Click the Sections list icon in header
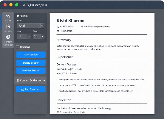The image size is (164, 119). (18, 47)
